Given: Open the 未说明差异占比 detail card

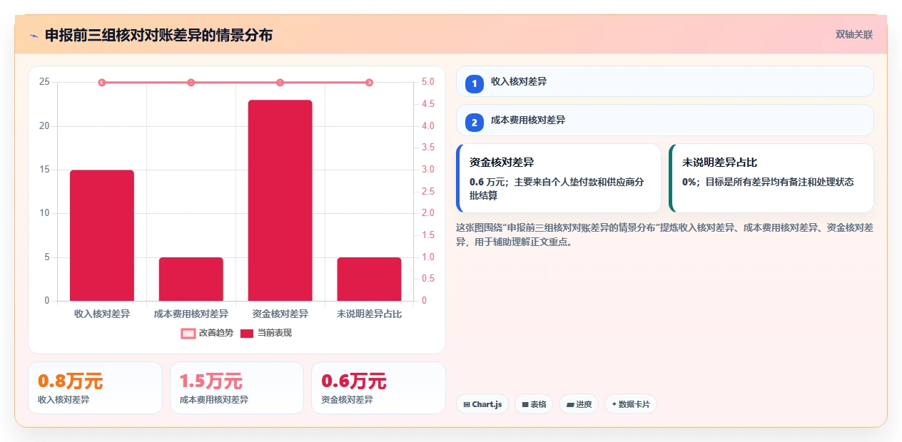Looking at the screenshot, I should pyautogui.click(x=771, y=178).
